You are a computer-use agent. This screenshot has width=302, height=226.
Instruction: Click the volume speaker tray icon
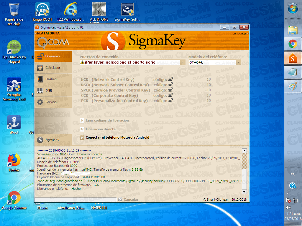pyautogui.click(x=288, y=207)
